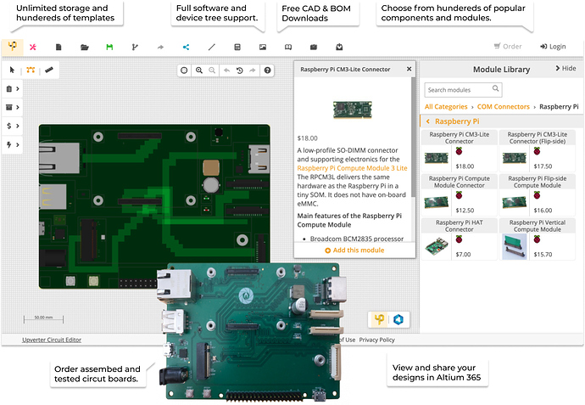585x405 pixels.
Task: Click the module description panel scrollbar
Action: coord(414,137)
